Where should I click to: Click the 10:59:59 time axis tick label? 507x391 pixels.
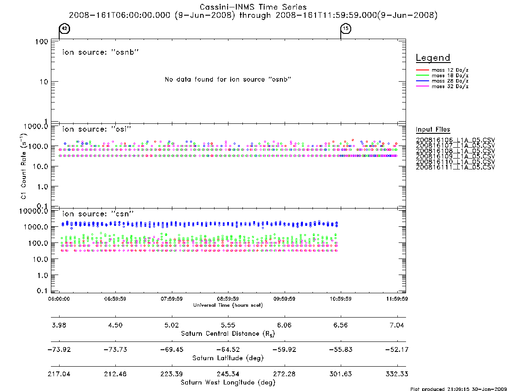[340, 299]
